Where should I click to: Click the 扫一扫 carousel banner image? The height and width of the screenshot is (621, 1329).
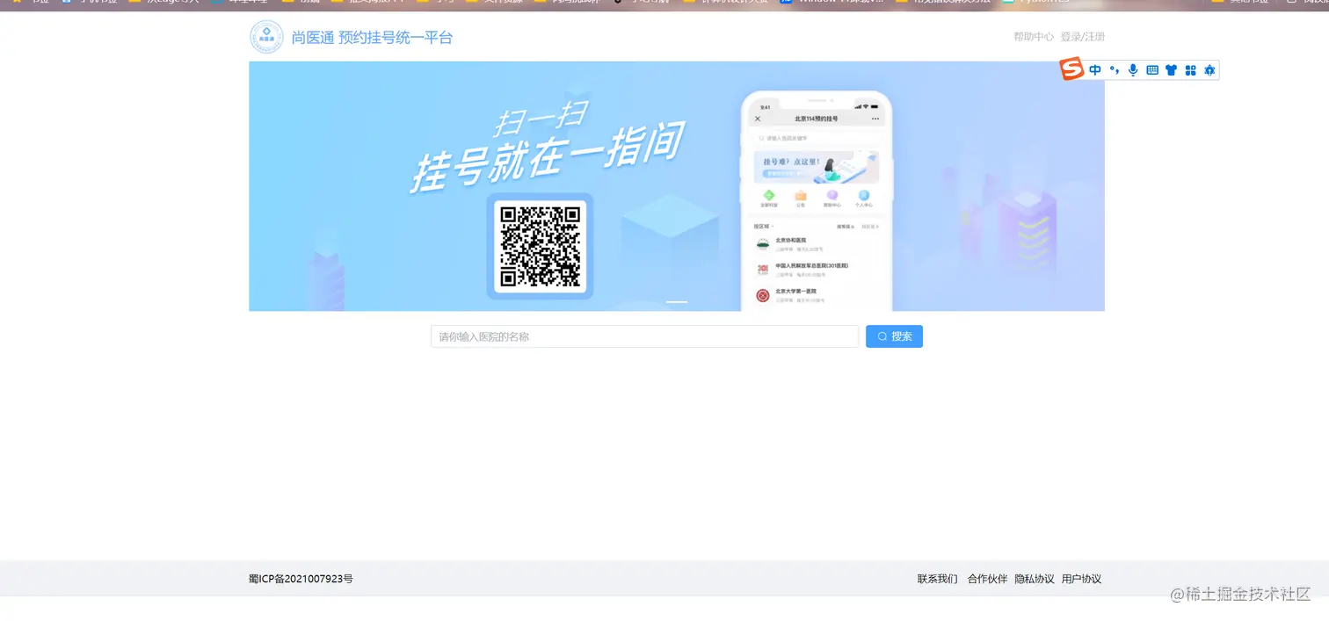[677, 186]
